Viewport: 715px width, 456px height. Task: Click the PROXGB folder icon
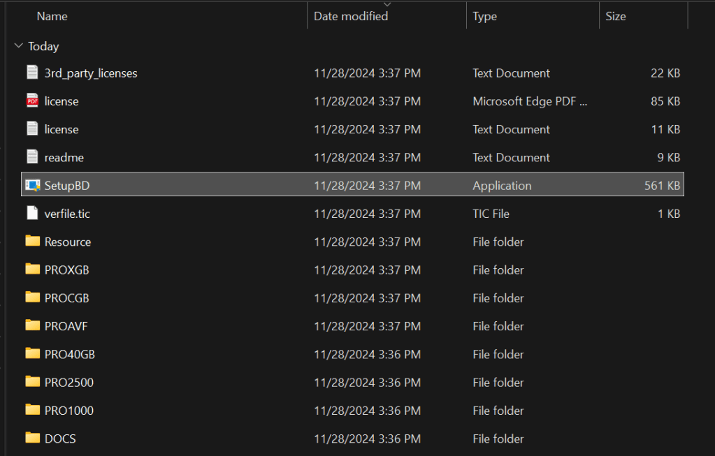(x=32, y=269)
